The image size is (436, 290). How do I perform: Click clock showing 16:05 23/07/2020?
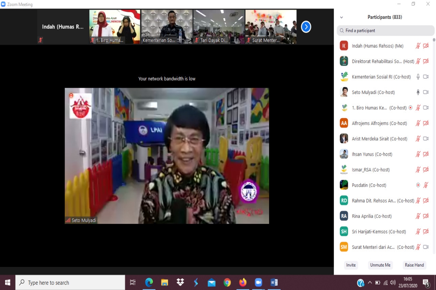[407, 283]
